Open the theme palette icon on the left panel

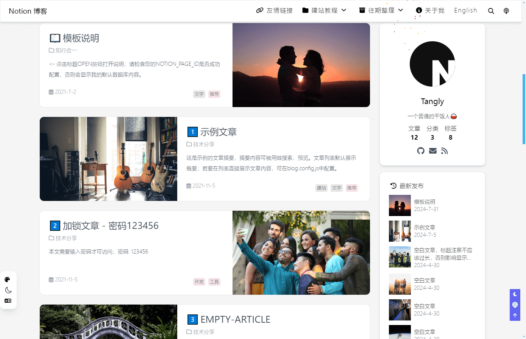(x=8, y=279)
